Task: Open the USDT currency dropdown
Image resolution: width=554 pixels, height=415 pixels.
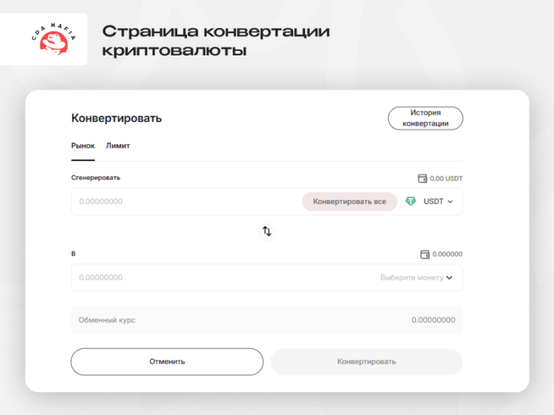Action: (438, 202)
